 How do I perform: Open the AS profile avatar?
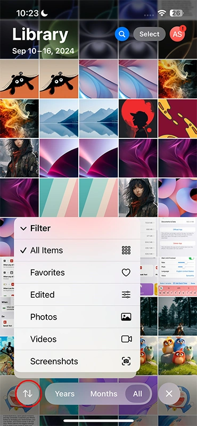click(177, 34)
